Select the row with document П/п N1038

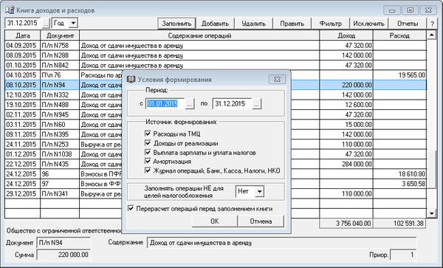216,154
